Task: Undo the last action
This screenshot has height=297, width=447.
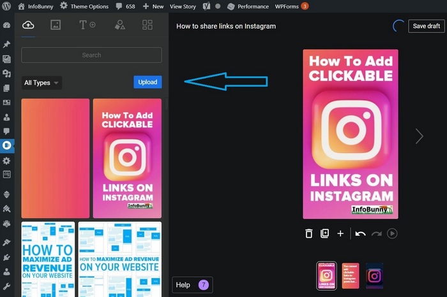Action: pos(360,234)
